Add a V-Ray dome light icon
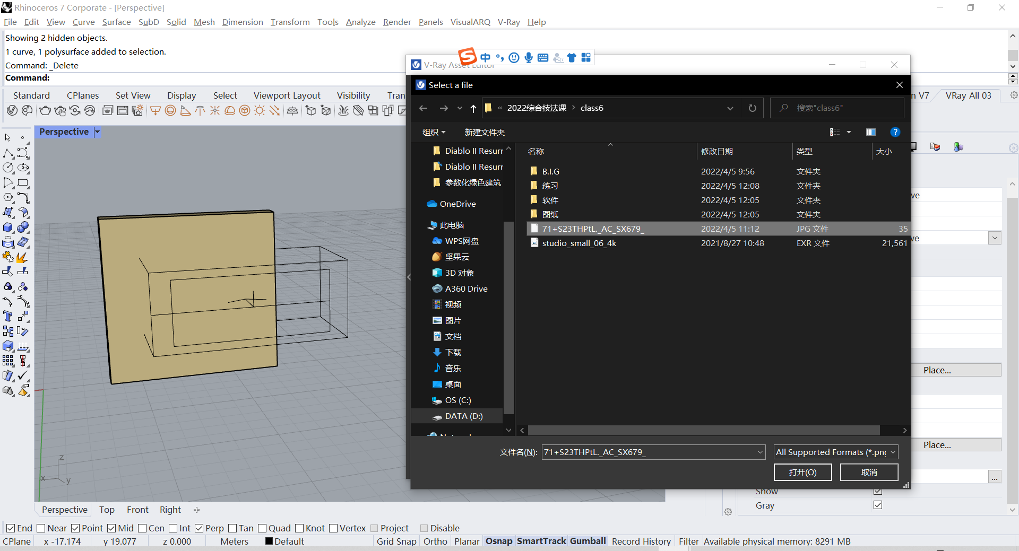 pyautogui.click(x=230, y=110)
